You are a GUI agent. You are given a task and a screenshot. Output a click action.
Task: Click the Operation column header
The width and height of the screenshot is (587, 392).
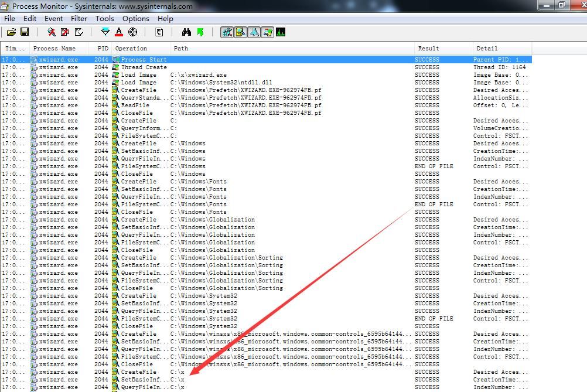pos(141,48)
